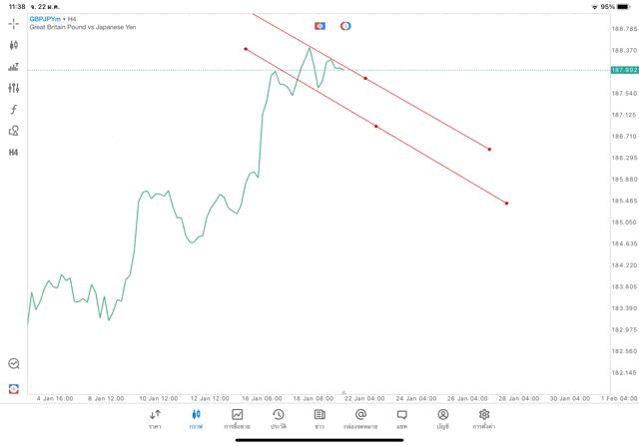The image size is (639, 446).
Task: Switch to the การซื้อขาย (Trade) tab
Action: (x=238, y=419)
